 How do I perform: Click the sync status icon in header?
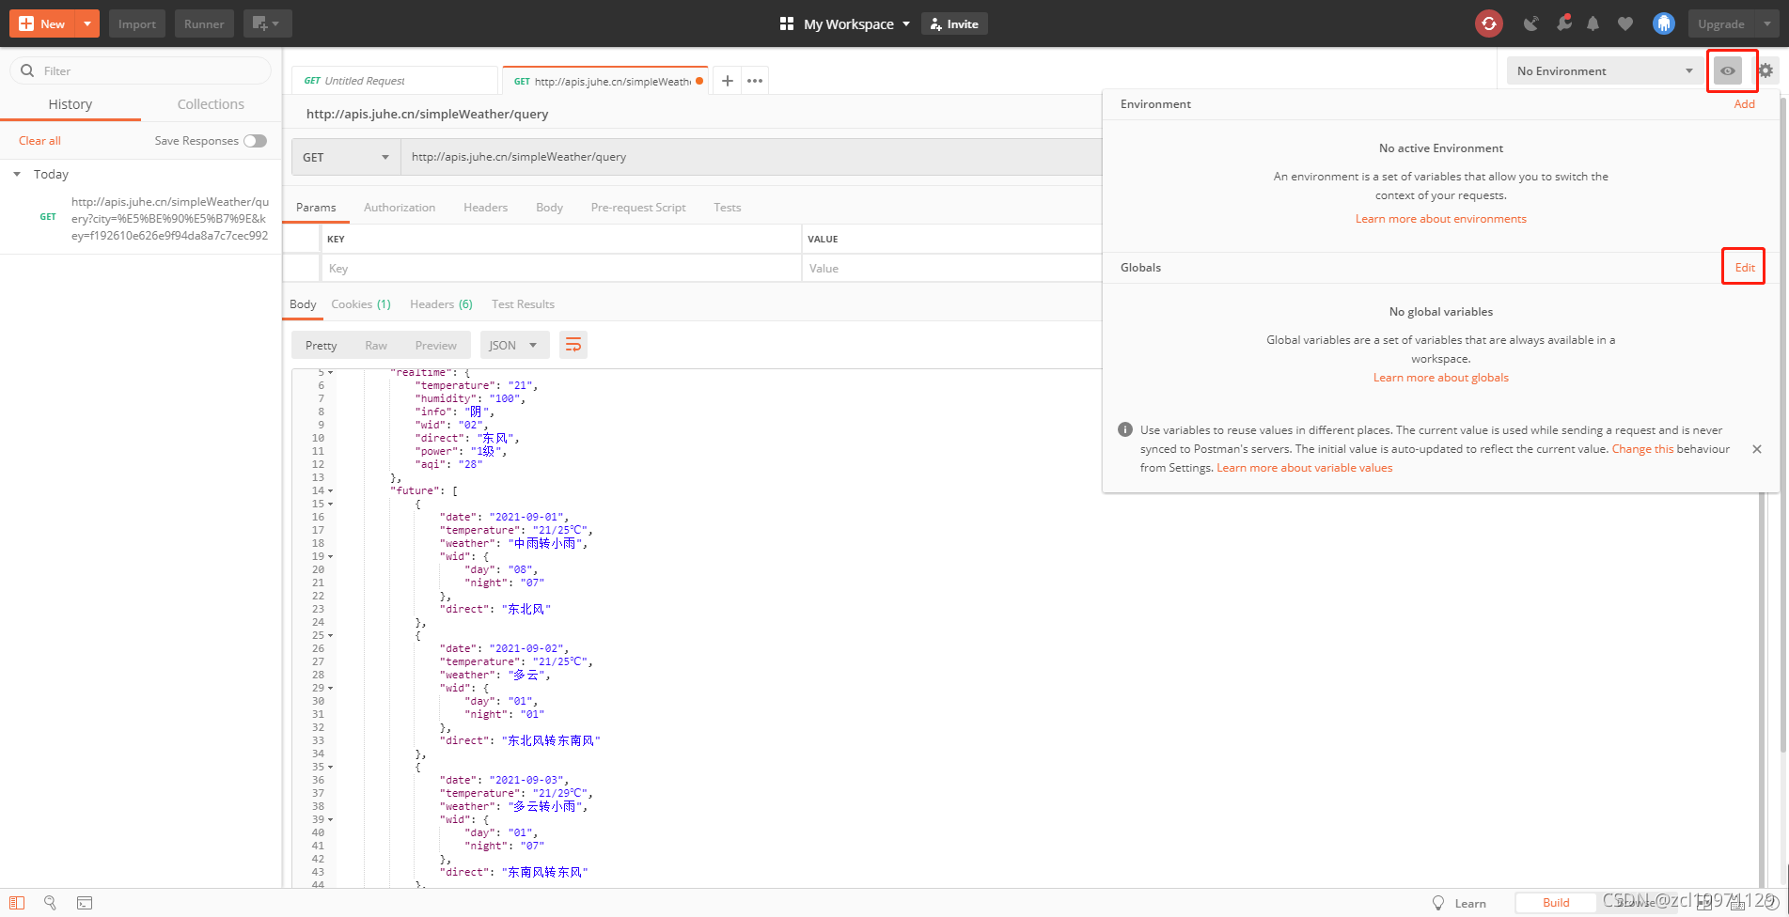coord(1488,23)
